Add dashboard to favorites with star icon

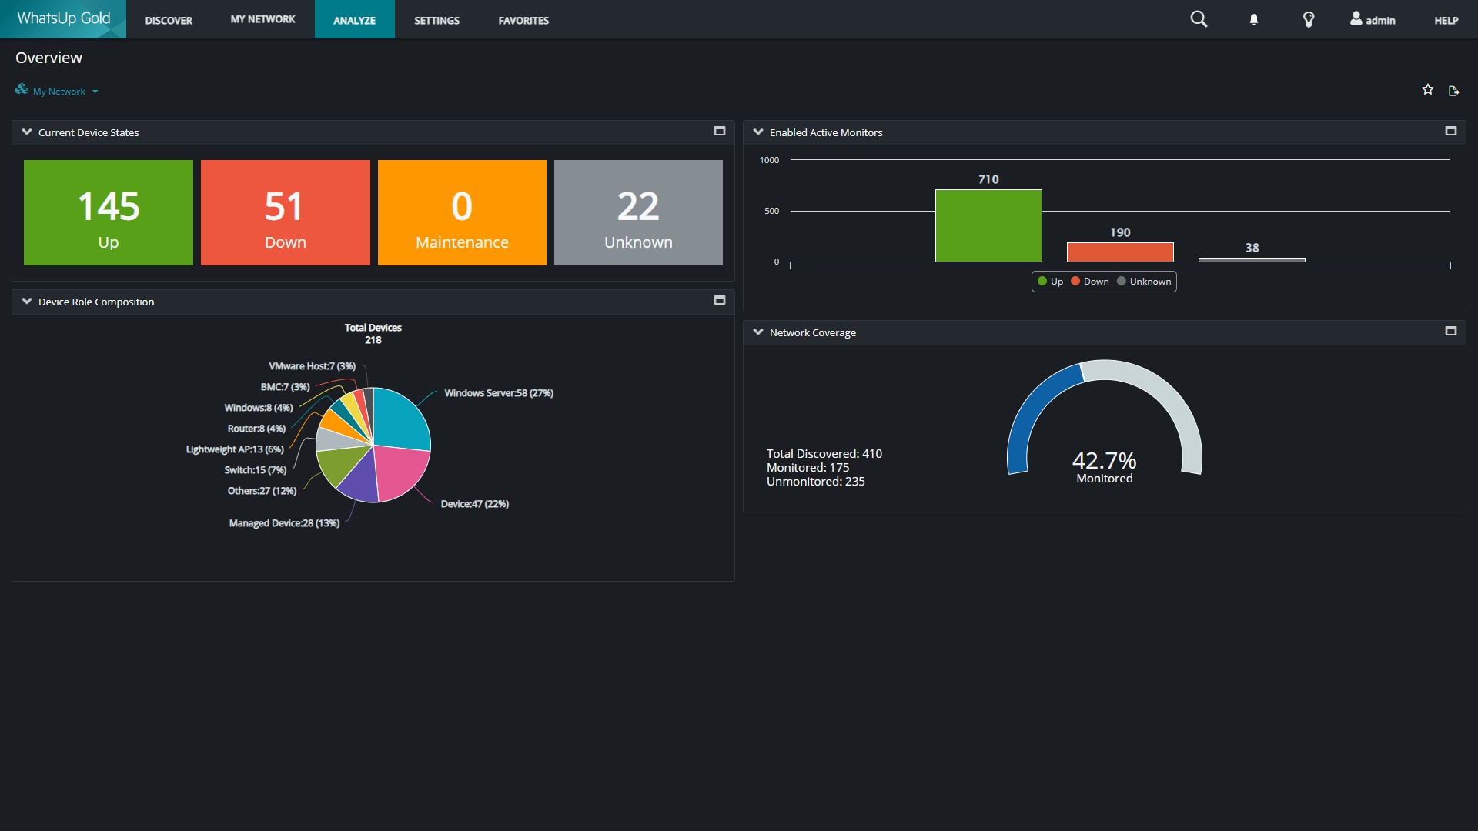[1428, 90]
